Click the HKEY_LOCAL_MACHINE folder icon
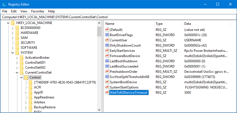The image size is (237, 113). tap(13, 23)
